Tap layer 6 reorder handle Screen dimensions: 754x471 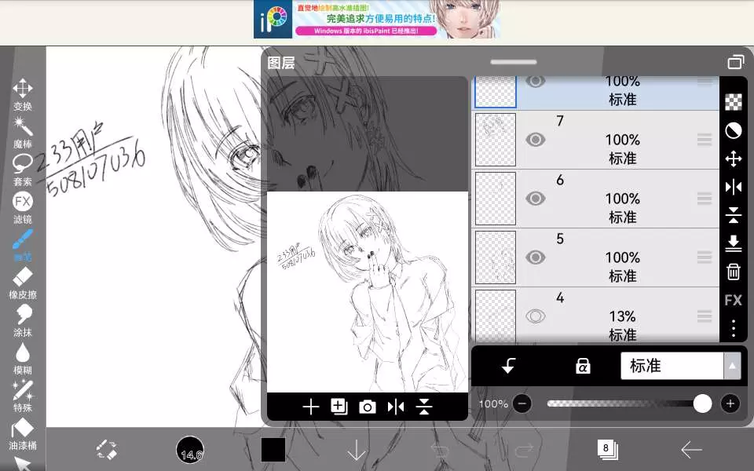[x=705, y=199]
